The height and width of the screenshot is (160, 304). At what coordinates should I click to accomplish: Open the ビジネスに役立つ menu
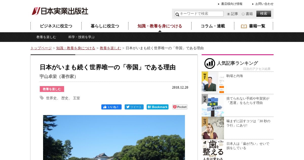(56, 26)
